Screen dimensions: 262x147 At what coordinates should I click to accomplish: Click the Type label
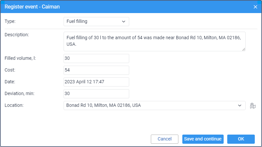click(x=10, y=21)
